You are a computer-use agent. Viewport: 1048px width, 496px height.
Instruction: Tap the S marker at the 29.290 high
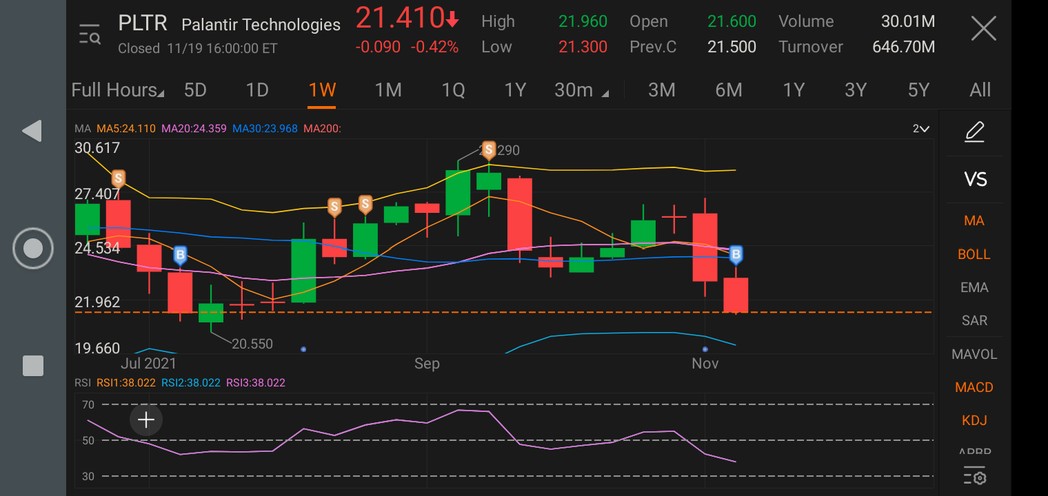(x=489, y=149)
